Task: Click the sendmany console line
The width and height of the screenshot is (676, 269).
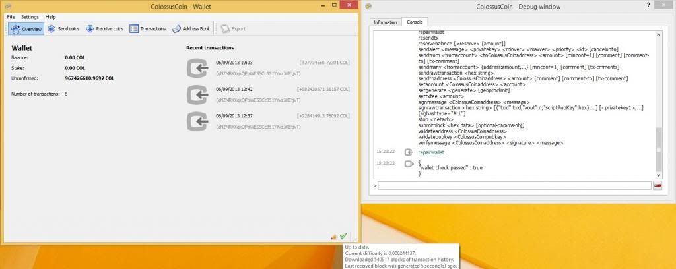Action: pos(519,67)
